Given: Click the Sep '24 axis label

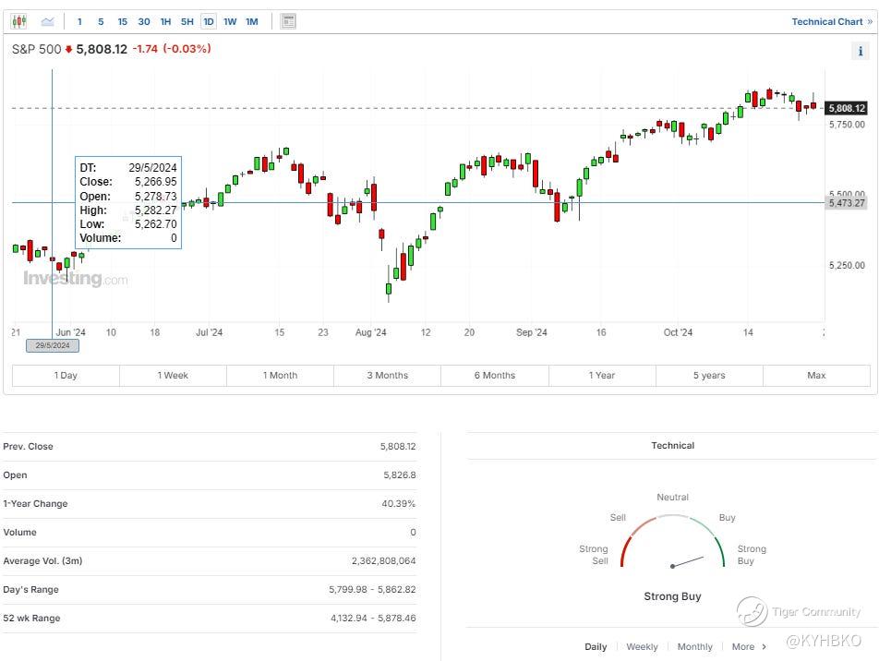Looking at the screenshot, I should pos(532,332).
